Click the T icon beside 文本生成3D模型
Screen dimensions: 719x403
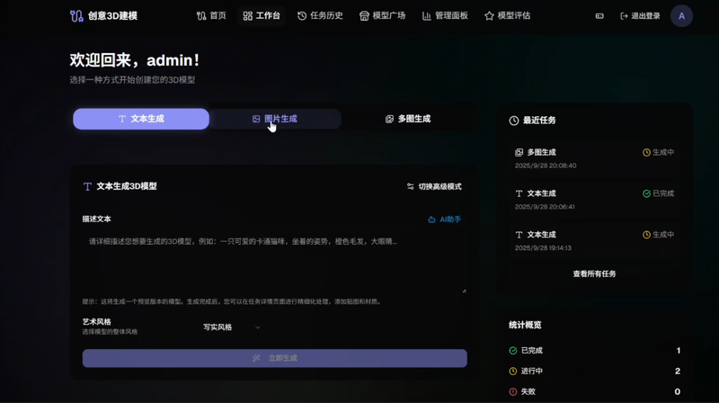[x=87, y=186]
